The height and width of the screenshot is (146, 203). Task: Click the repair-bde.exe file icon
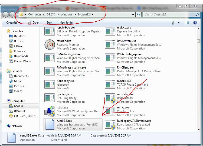point(50,31)
